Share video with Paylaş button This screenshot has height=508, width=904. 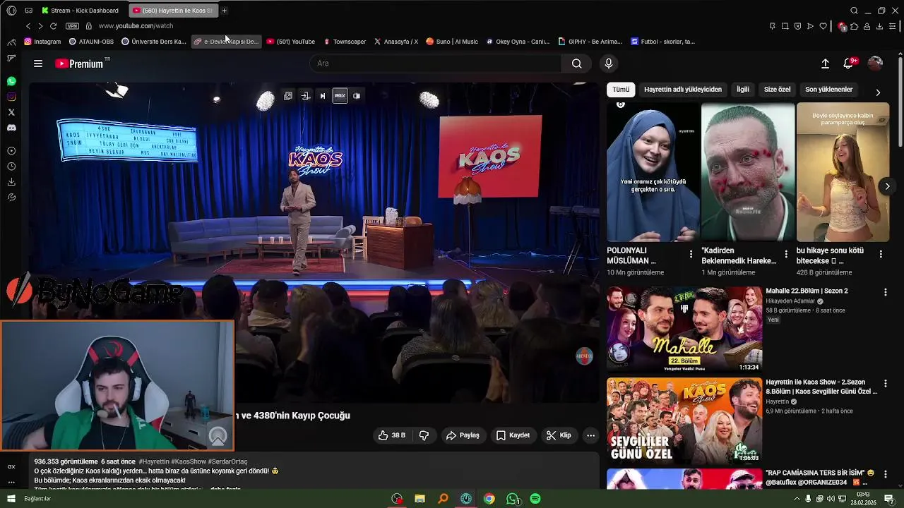(463, 435)
